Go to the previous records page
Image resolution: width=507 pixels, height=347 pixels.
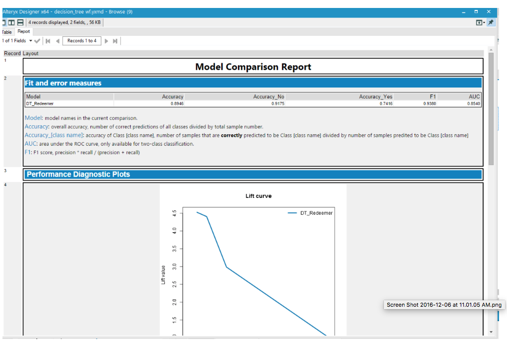[58, 41]
